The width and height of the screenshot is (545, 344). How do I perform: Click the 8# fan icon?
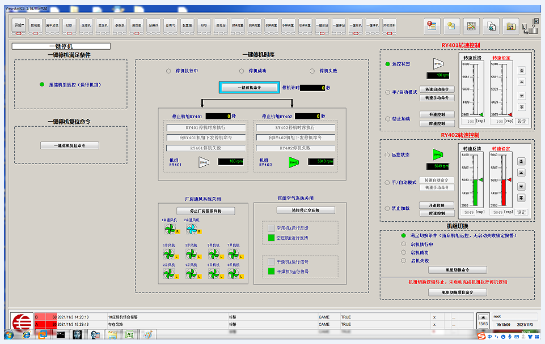tap(234, 273)
